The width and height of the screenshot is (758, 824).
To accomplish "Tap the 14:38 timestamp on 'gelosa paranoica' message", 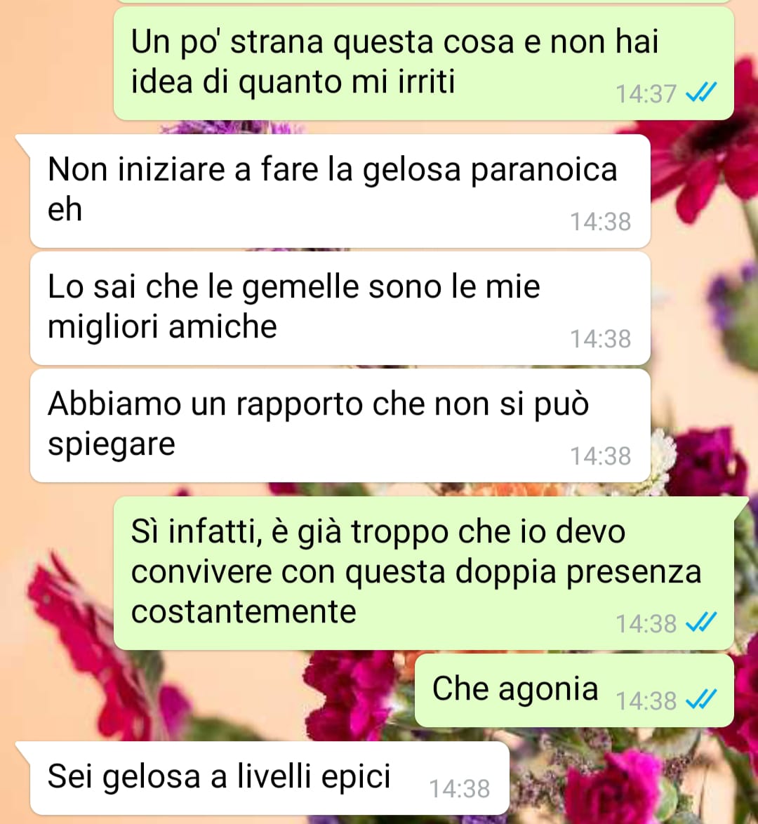I will 600,222.
